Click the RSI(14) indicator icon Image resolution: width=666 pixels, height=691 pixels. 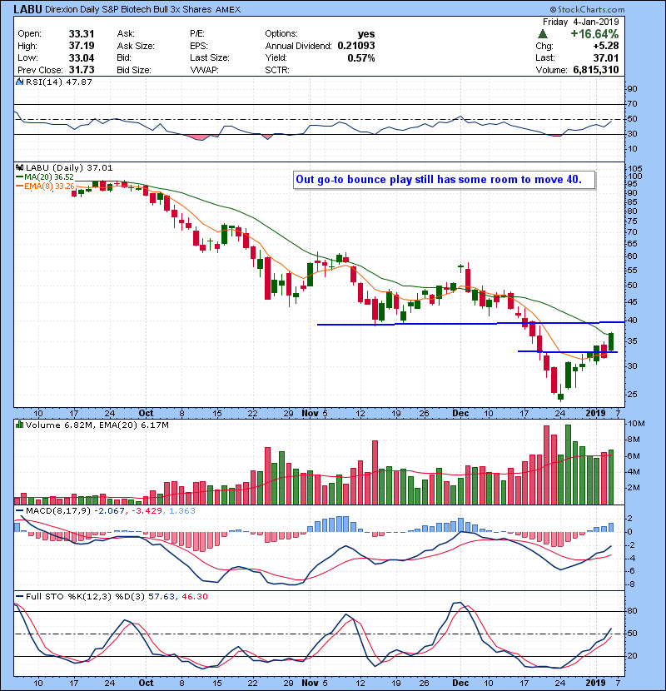19,82
